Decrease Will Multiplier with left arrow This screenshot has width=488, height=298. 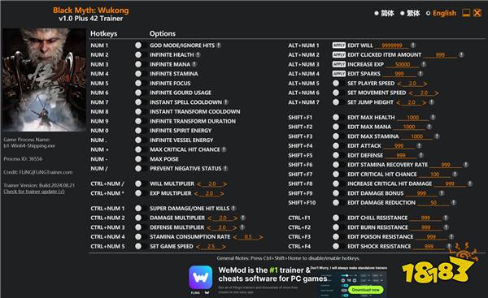coord(199,184)
